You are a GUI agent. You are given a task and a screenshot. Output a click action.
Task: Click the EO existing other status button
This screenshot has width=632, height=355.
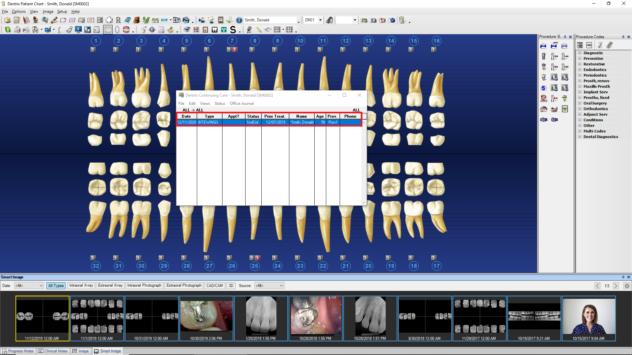(x=364, y=20)
